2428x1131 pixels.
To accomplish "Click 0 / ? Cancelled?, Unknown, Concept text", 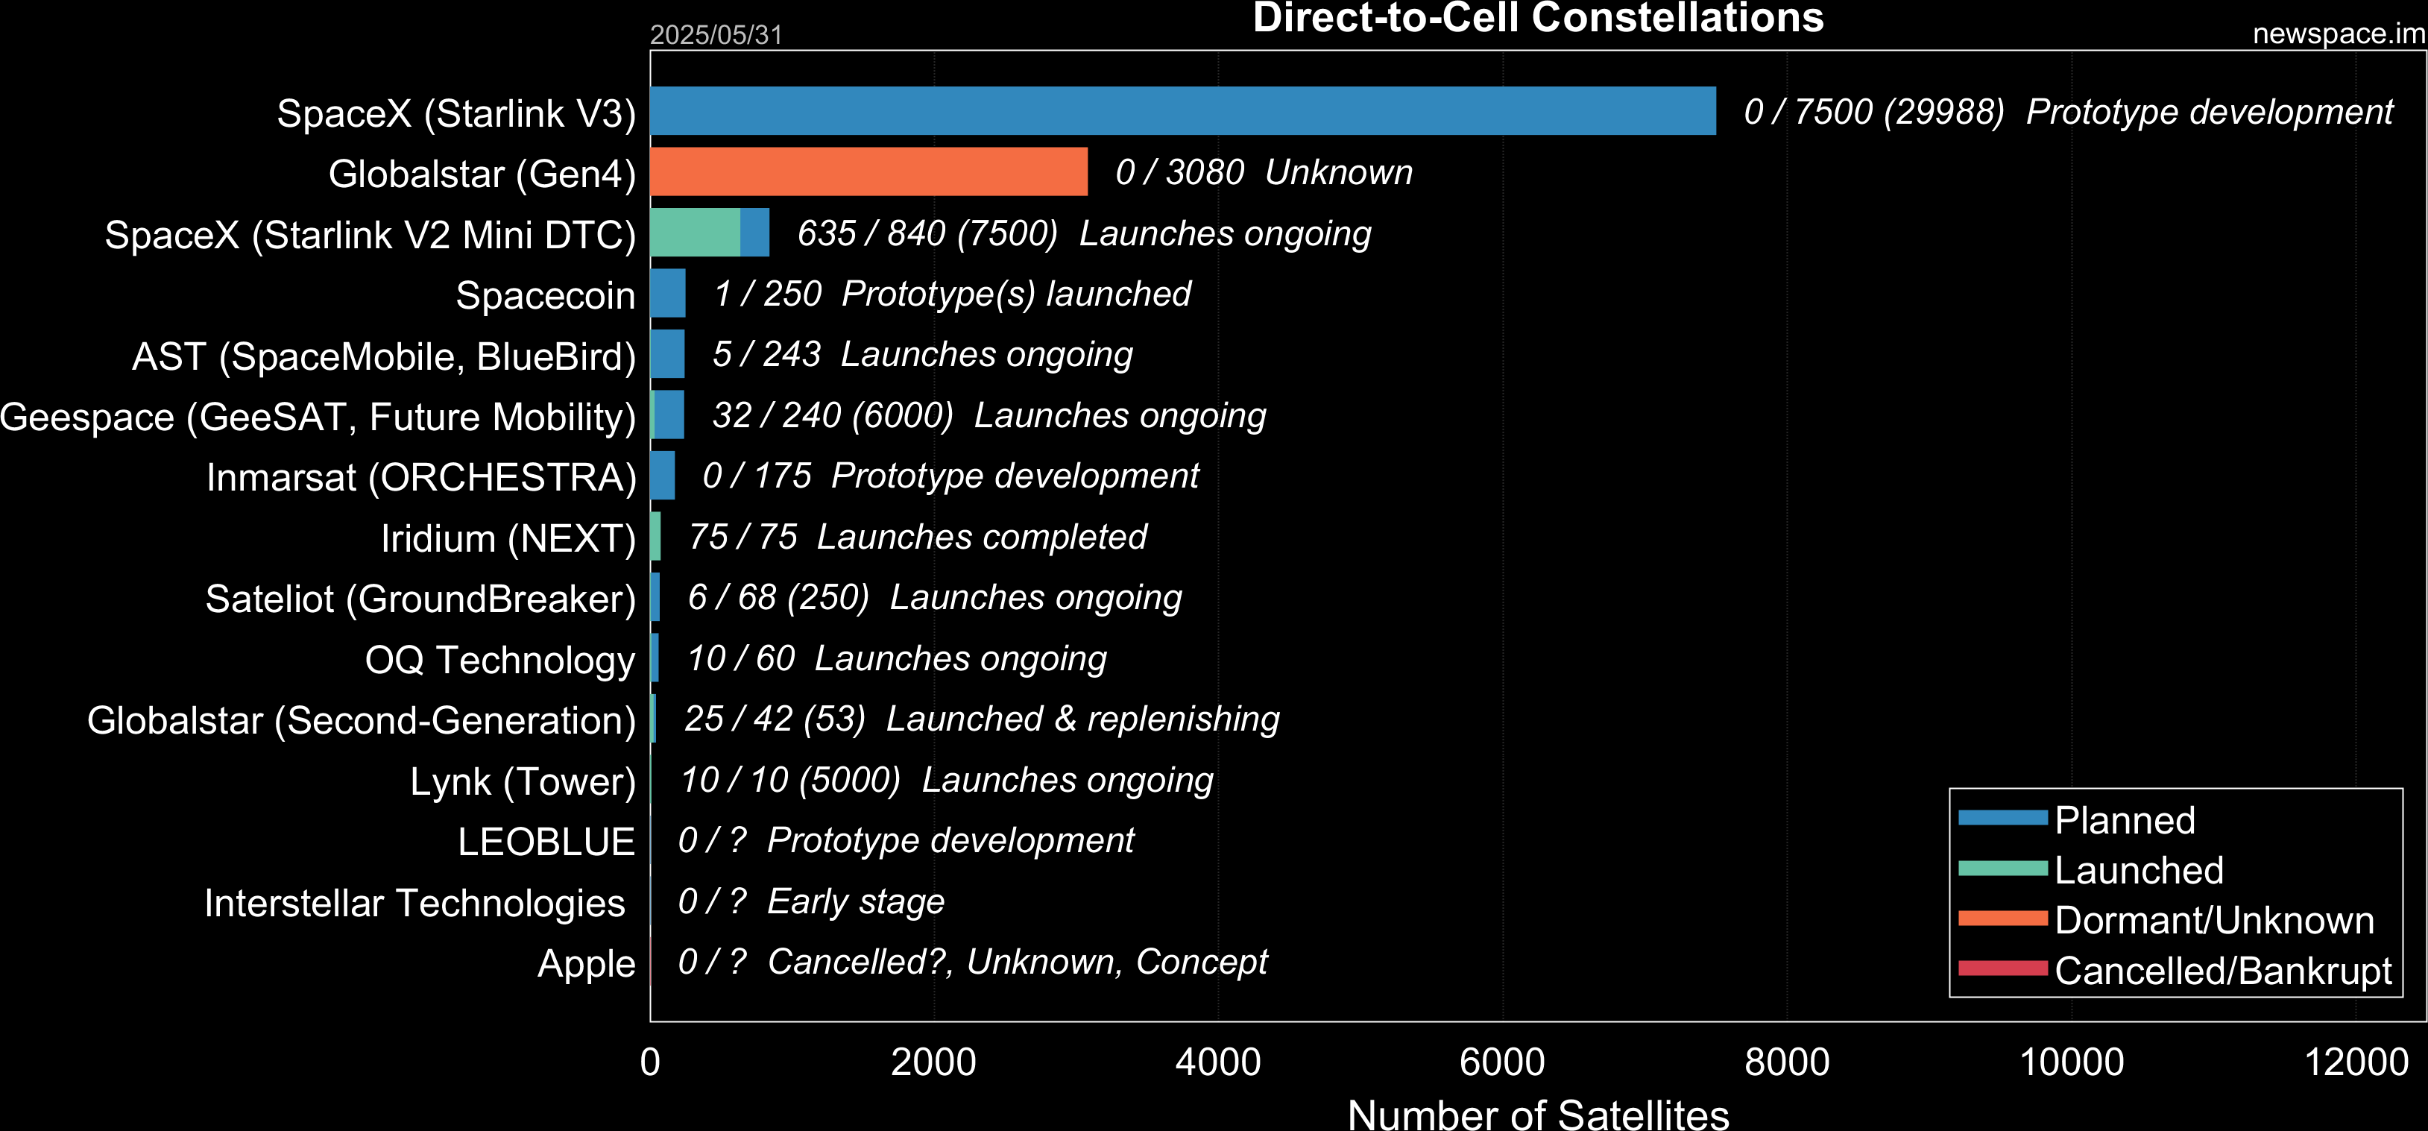I will 973,963.
